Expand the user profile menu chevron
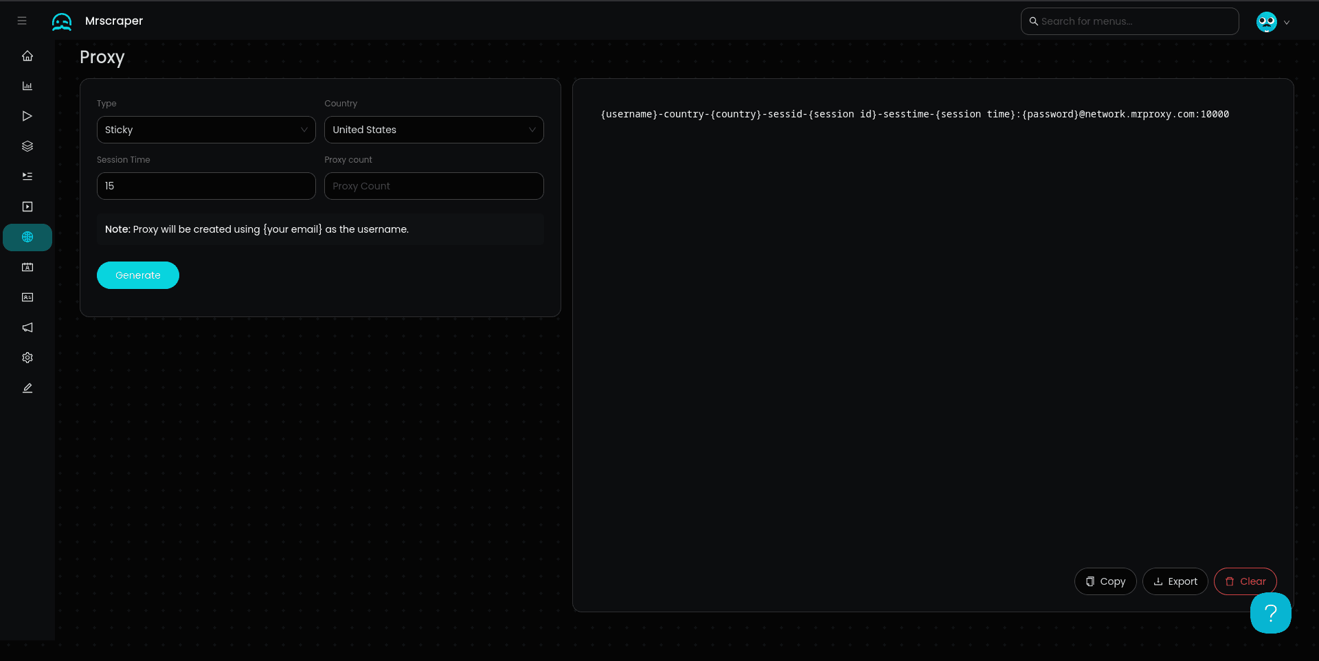Screen dimensions: 1319x661 tap(1287, 22)
